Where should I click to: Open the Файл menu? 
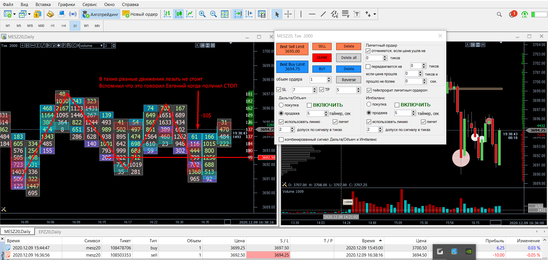(8, 5)
